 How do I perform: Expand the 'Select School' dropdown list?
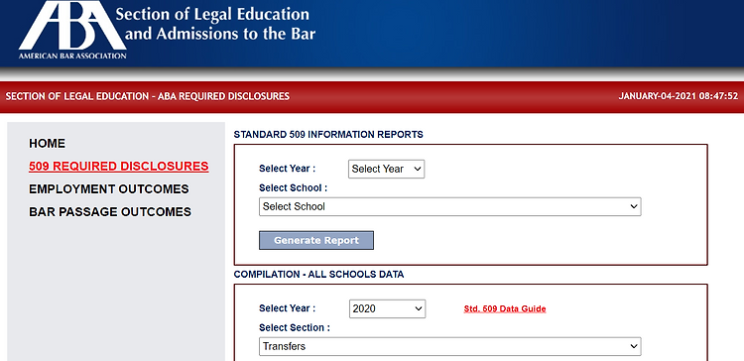[x=449, y=207]
